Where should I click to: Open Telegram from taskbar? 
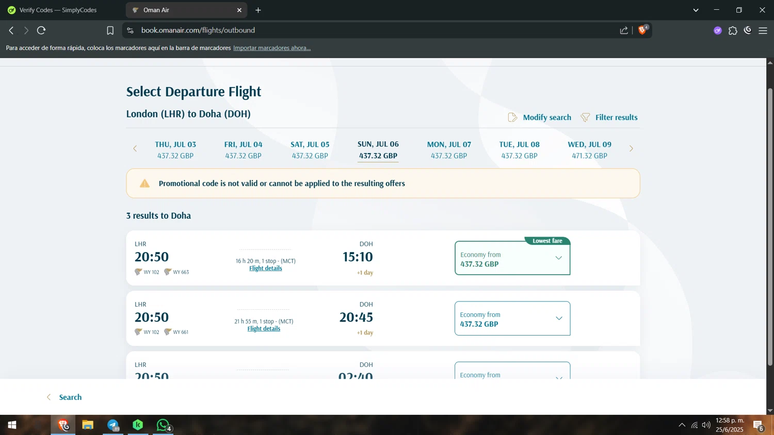(x=113, y=425)
